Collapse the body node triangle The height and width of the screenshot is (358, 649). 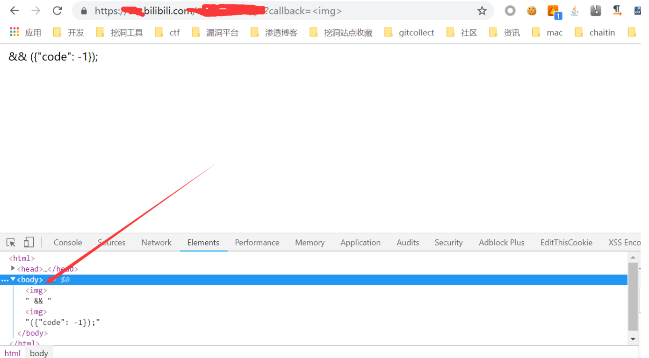13,280
